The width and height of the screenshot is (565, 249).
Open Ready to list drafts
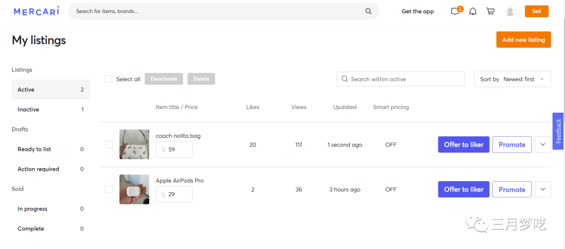click(x=35, y=149)
